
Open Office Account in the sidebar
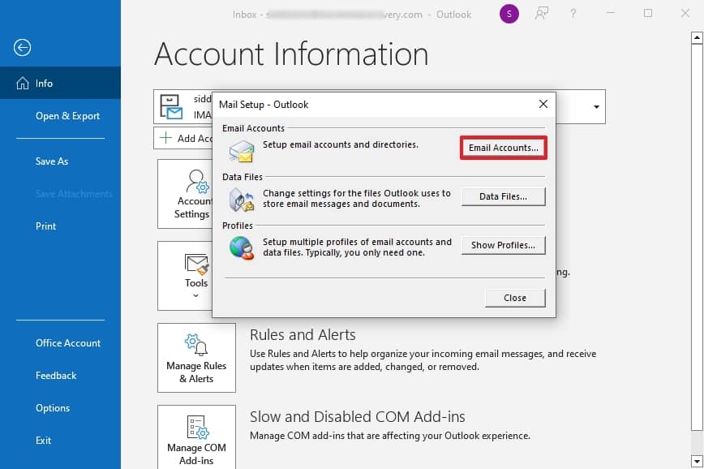68,342
